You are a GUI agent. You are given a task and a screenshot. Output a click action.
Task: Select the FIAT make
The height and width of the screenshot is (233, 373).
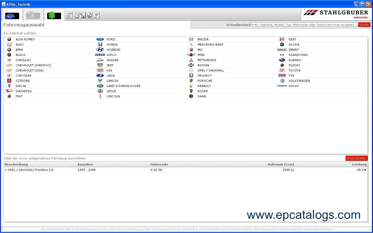point(19,96)
